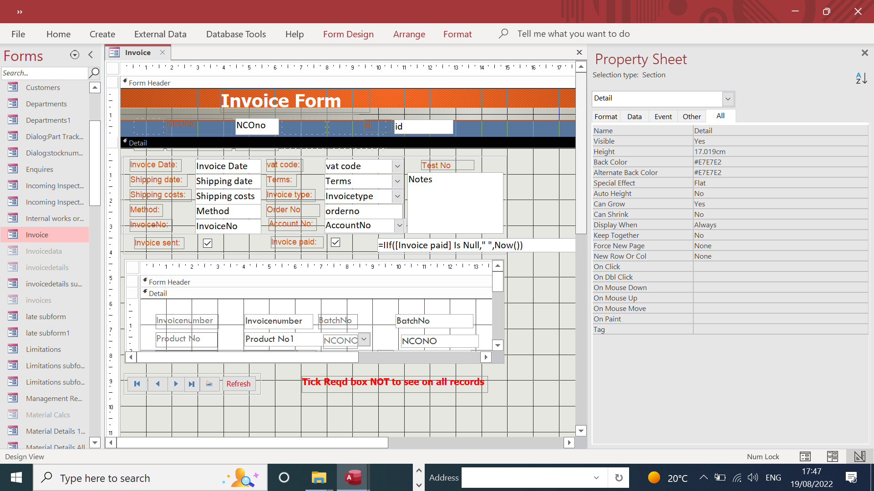Screen dimensions: 874x491
Task: Expand the Terms combo box dropdown
Action: 397,181
